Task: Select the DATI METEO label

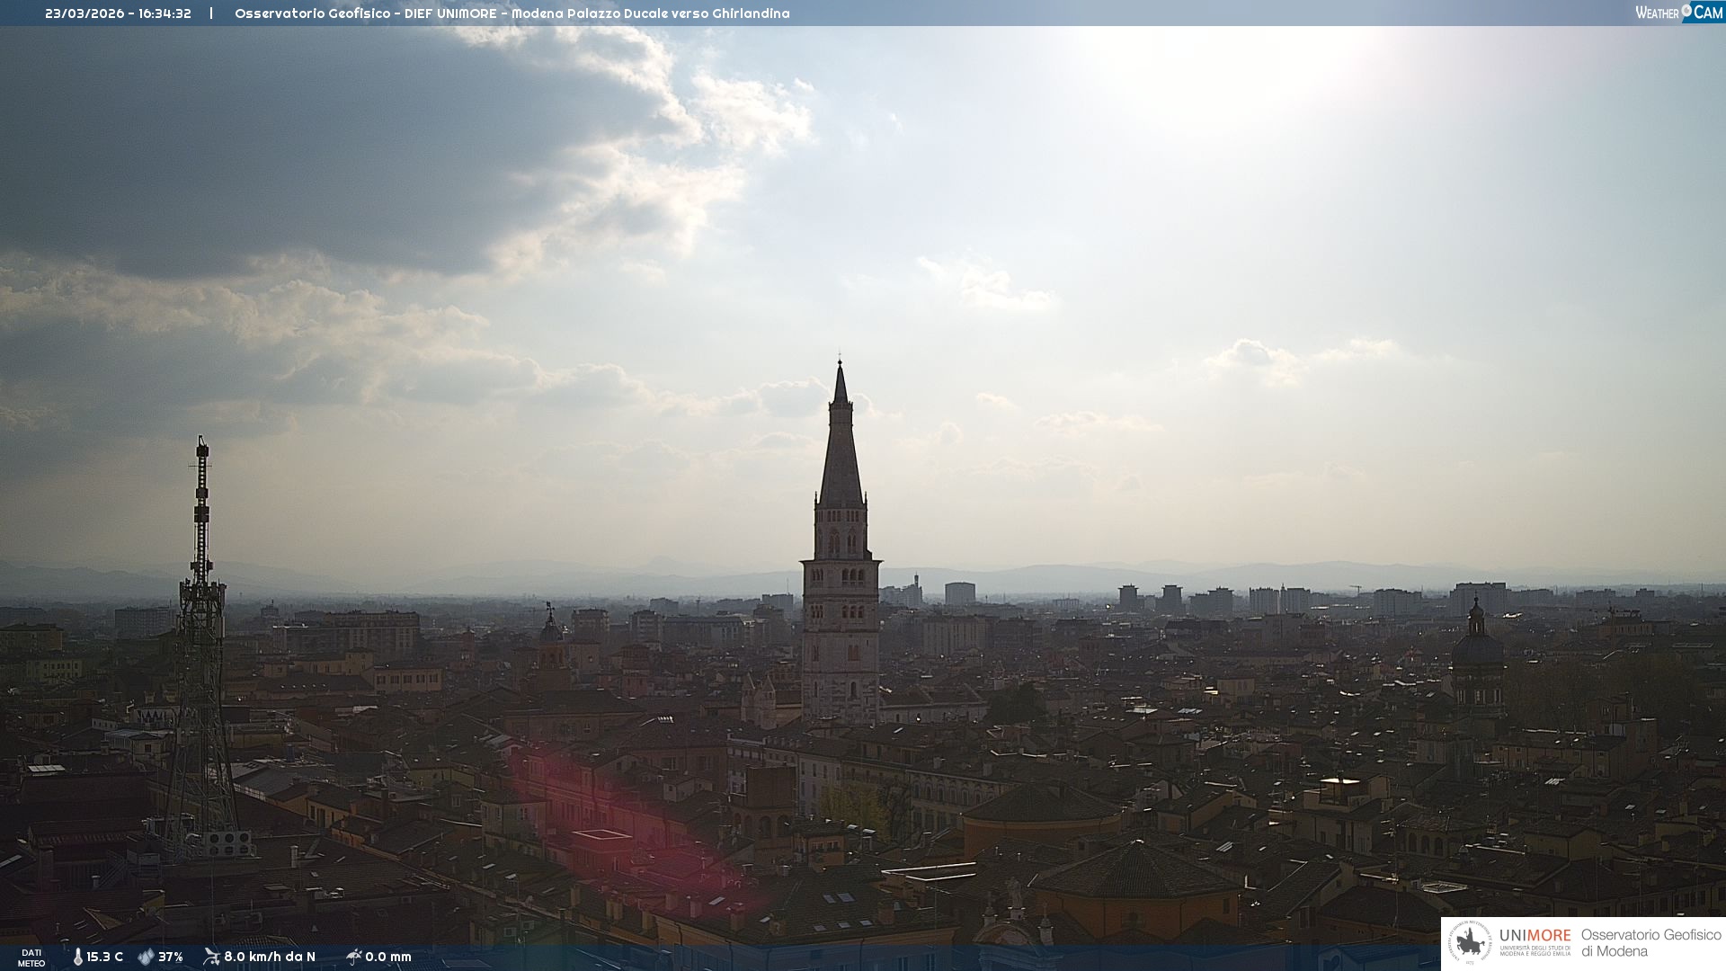Action: point(31,958)
